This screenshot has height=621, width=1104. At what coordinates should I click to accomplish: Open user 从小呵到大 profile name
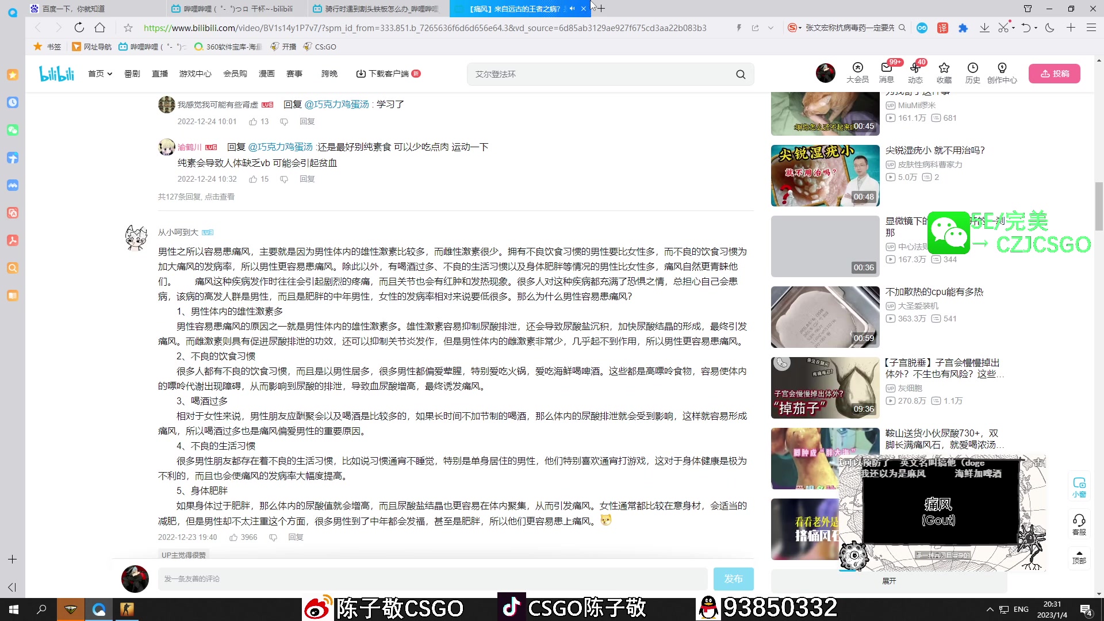pos(178,232)
